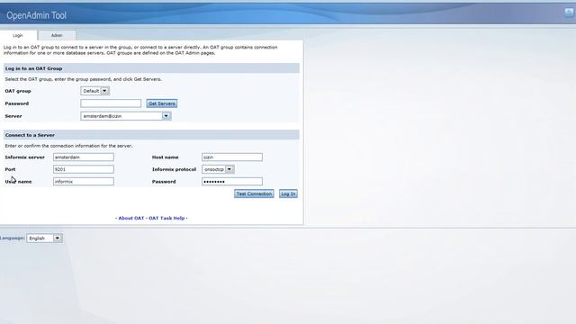Open the OAT group dropdown
Image resolution: width=576 pixels, height=324 pixels.
coord(95,91)
